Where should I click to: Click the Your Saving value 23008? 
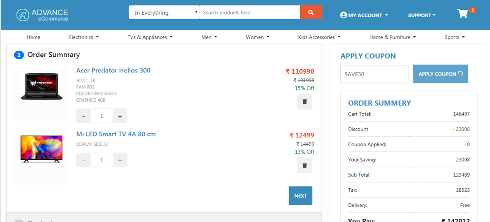pyautogui.click(x=463, y=160)
